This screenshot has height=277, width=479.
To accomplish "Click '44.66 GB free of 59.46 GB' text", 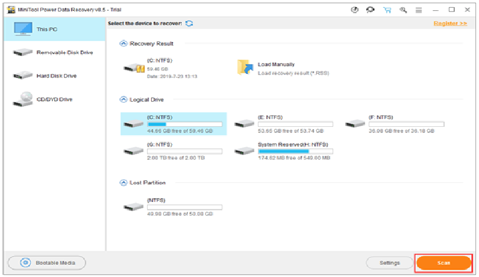I will click(x=180, y=131).
